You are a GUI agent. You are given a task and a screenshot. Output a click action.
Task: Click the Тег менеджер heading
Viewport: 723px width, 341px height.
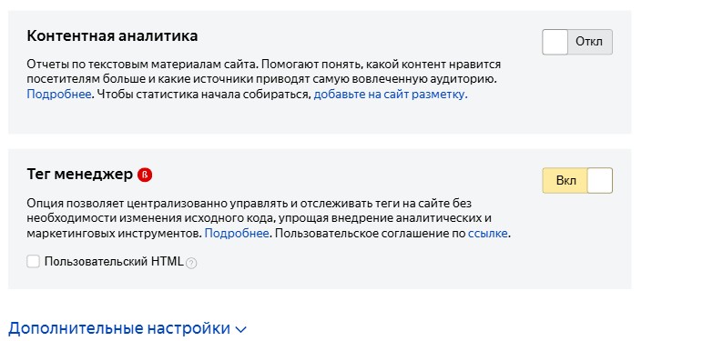[x=80, y=175]
